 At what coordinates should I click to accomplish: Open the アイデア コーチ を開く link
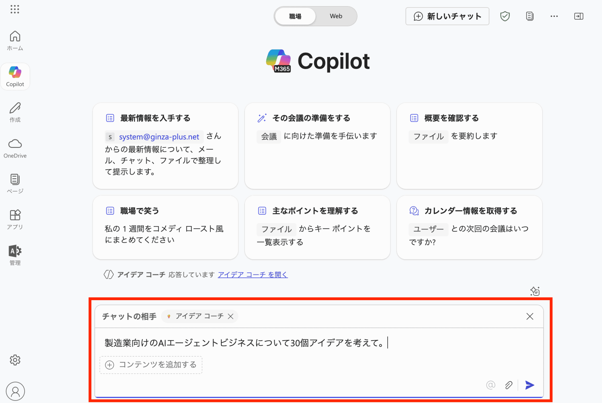(253, 275)
